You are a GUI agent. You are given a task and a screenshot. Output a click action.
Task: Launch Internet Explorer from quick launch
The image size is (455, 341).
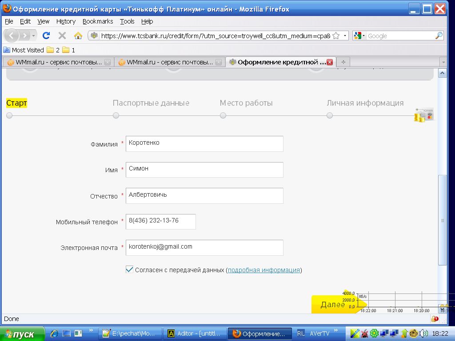[x=54, y=333]
